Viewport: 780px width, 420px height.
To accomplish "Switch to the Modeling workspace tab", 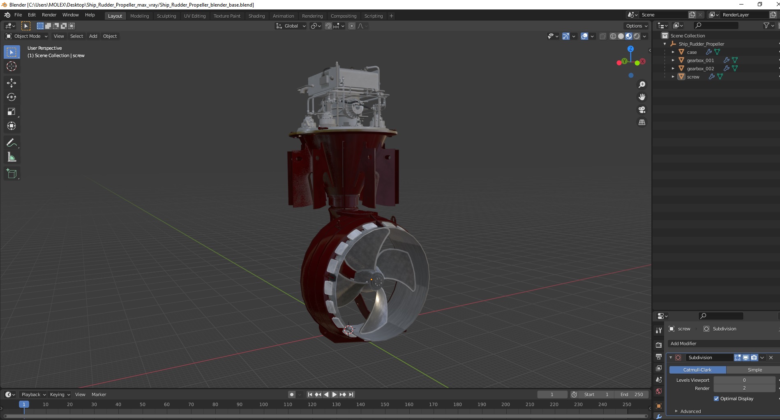I will [x=139, y=16].
